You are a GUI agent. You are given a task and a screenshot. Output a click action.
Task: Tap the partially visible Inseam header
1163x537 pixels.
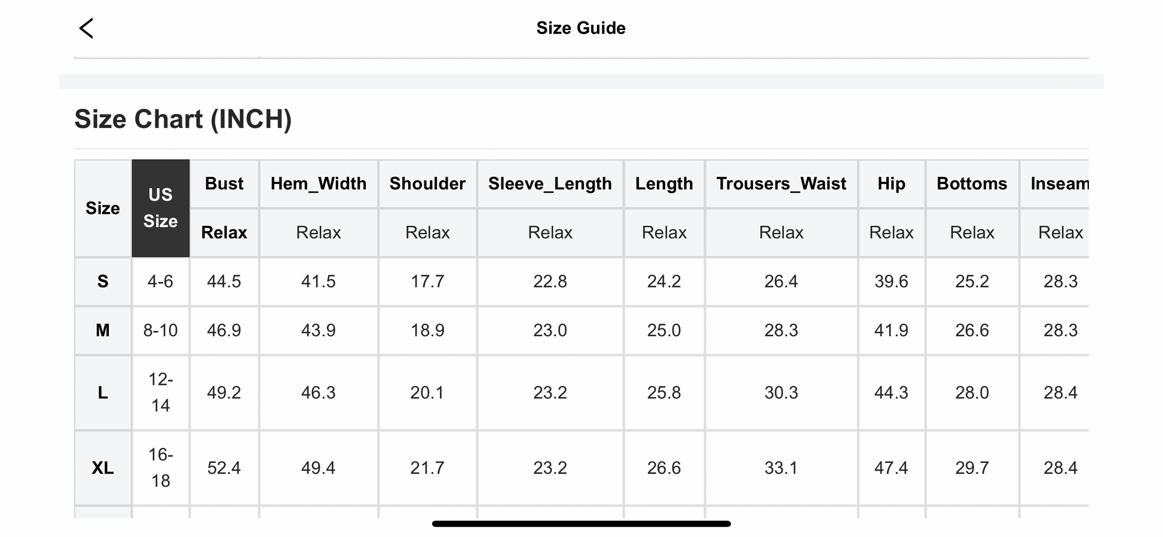click(1059, 183)
